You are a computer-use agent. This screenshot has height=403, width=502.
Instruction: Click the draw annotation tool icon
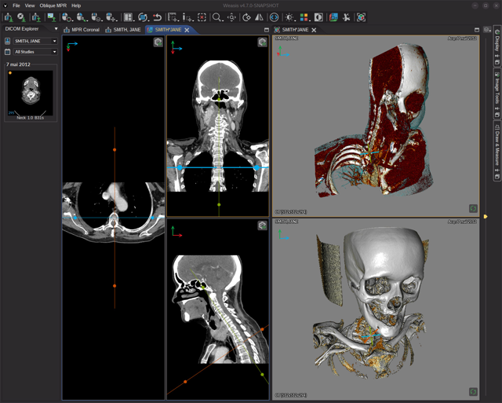click(187, 17)
